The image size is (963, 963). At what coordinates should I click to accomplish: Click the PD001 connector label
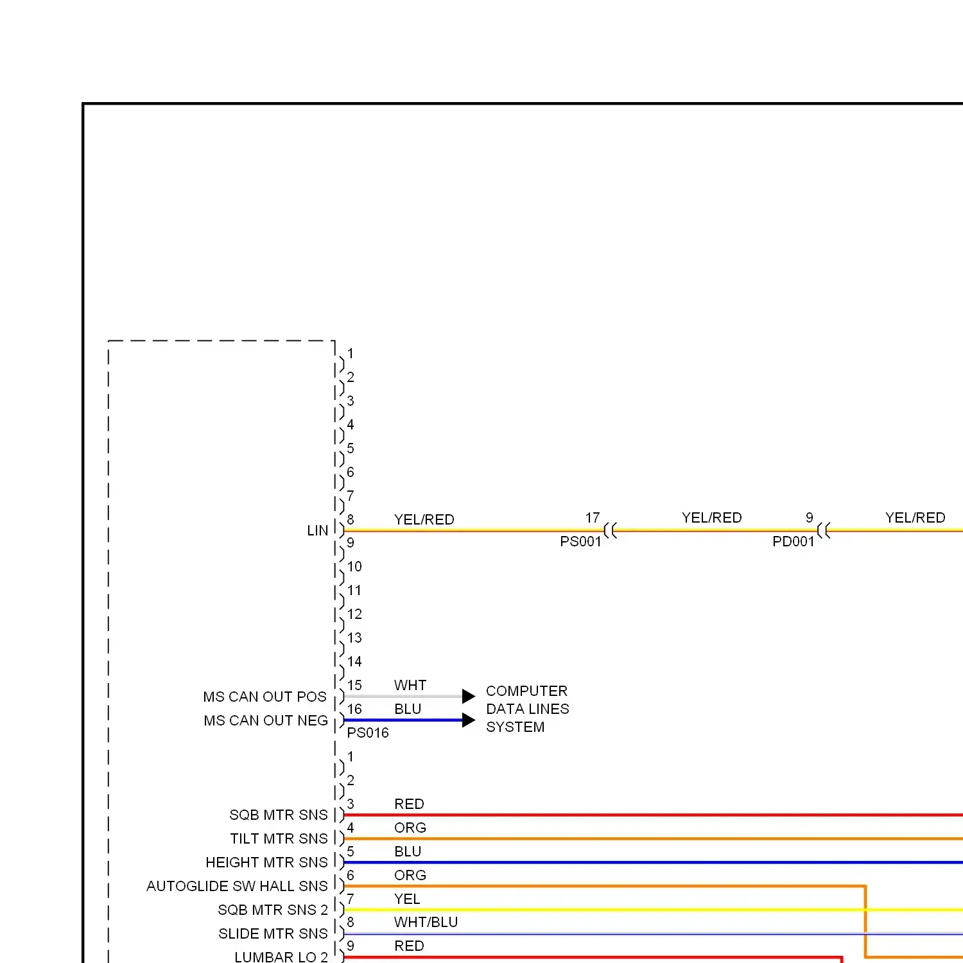[x=793, y=541]
